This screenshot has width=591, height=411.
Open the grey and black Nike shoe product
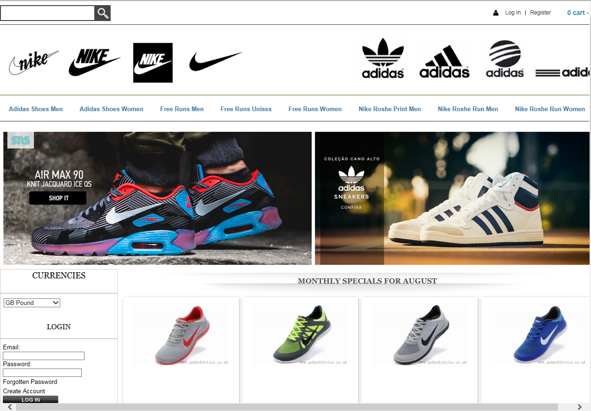coord(420,334)
